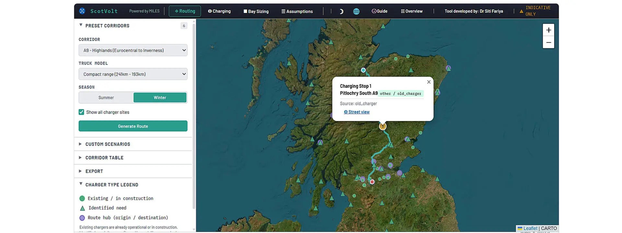This screenshot has width=622, height=233.
Task: Collapse the Charger Type Legend section
Action: pos(133,185)
